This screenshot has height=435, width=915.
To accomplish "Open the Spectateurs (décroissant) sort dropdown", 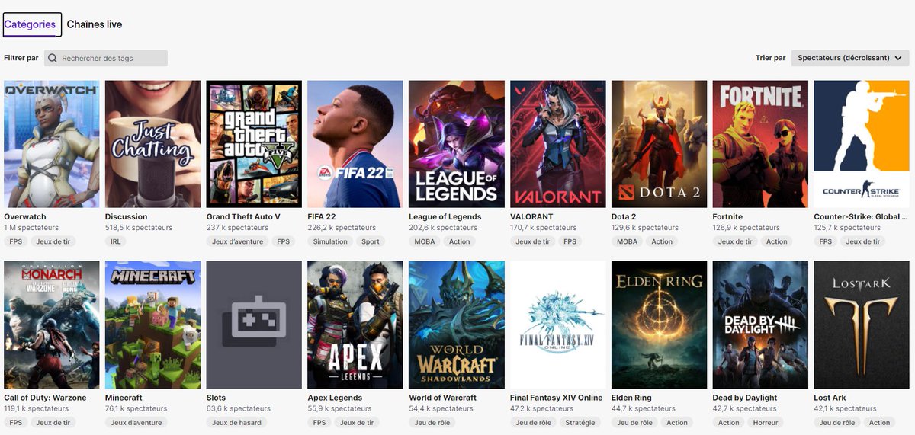I will click(850, 58).
